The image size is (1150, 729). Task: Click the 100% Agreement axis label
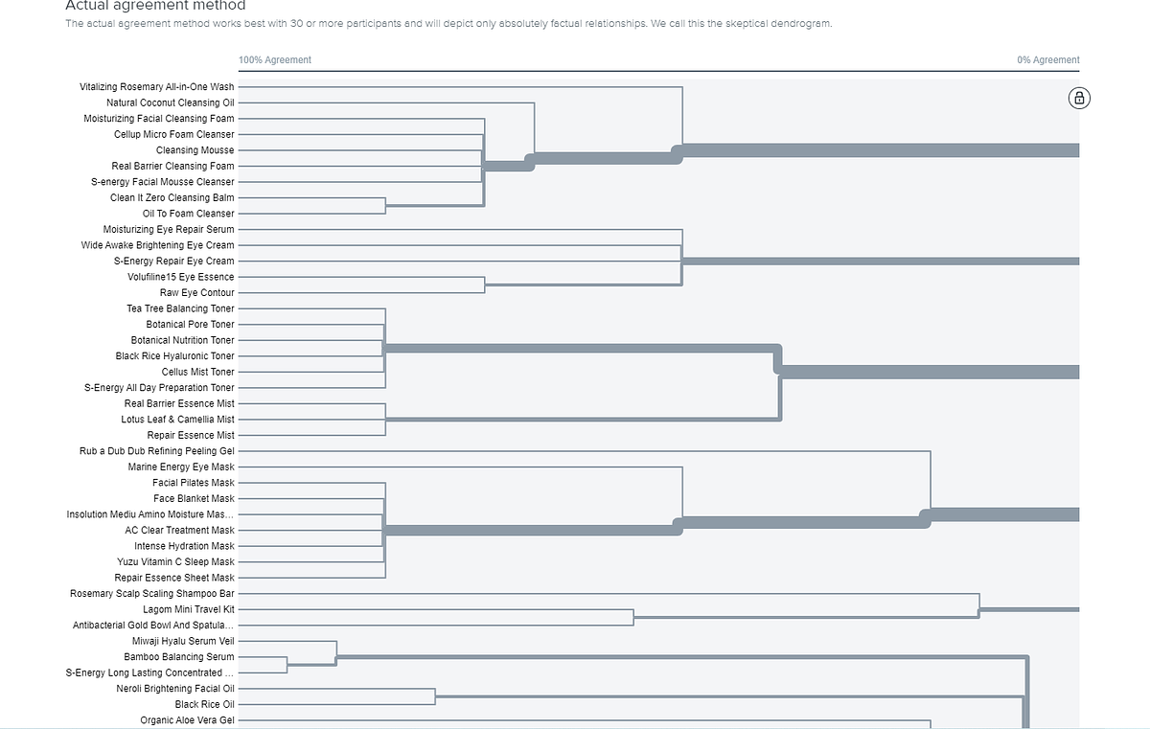coord(275,59)
